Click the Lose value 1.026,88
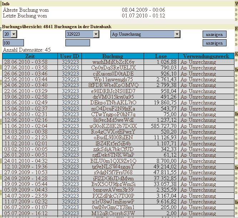The image size is (238, 218). click(167, 62)
